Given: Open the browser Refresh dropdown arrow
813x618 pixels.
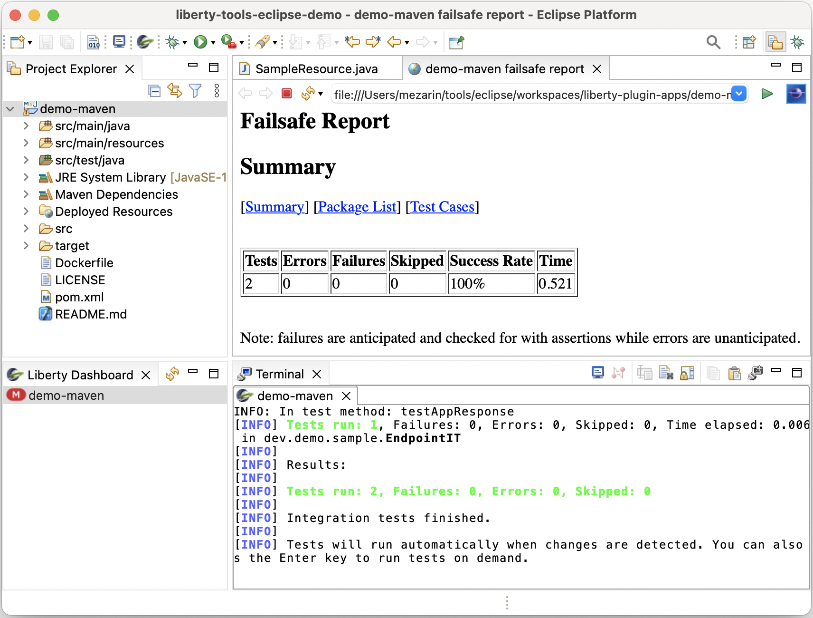Looking at the screenshot, I should pyautogui.click(x=321, y=94).
